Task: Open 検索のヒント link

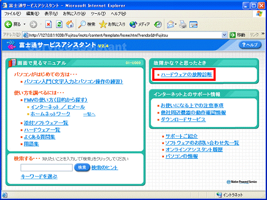Action: [105, 168]
